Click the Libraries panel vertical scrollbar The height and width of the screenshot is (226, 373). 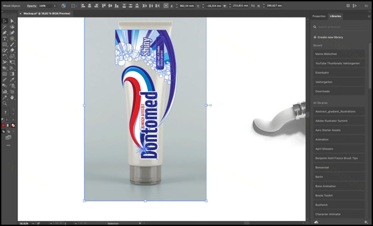click(x=370, y=66)
